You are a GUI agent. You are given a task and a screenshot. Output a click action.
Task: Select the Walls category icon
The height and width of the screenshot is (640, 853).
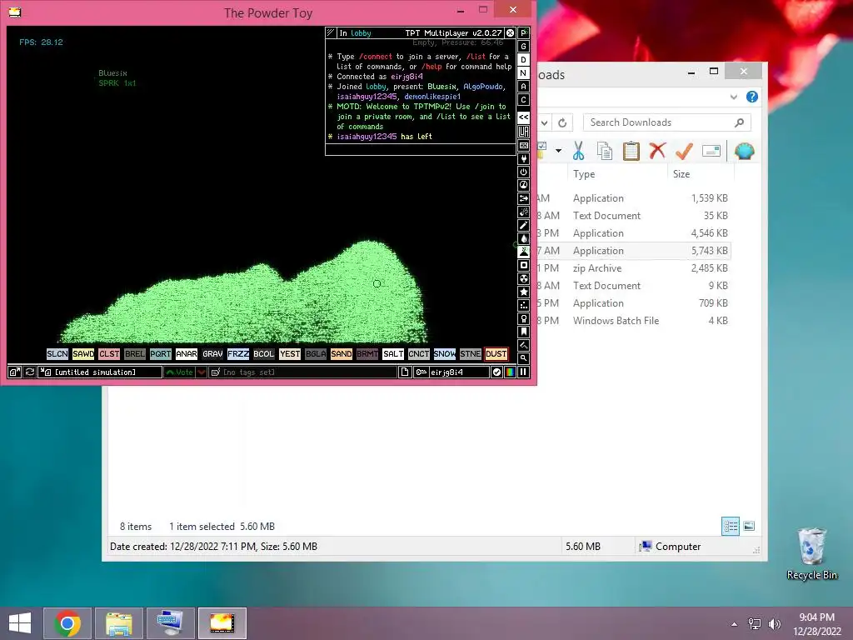pos(523,145)
